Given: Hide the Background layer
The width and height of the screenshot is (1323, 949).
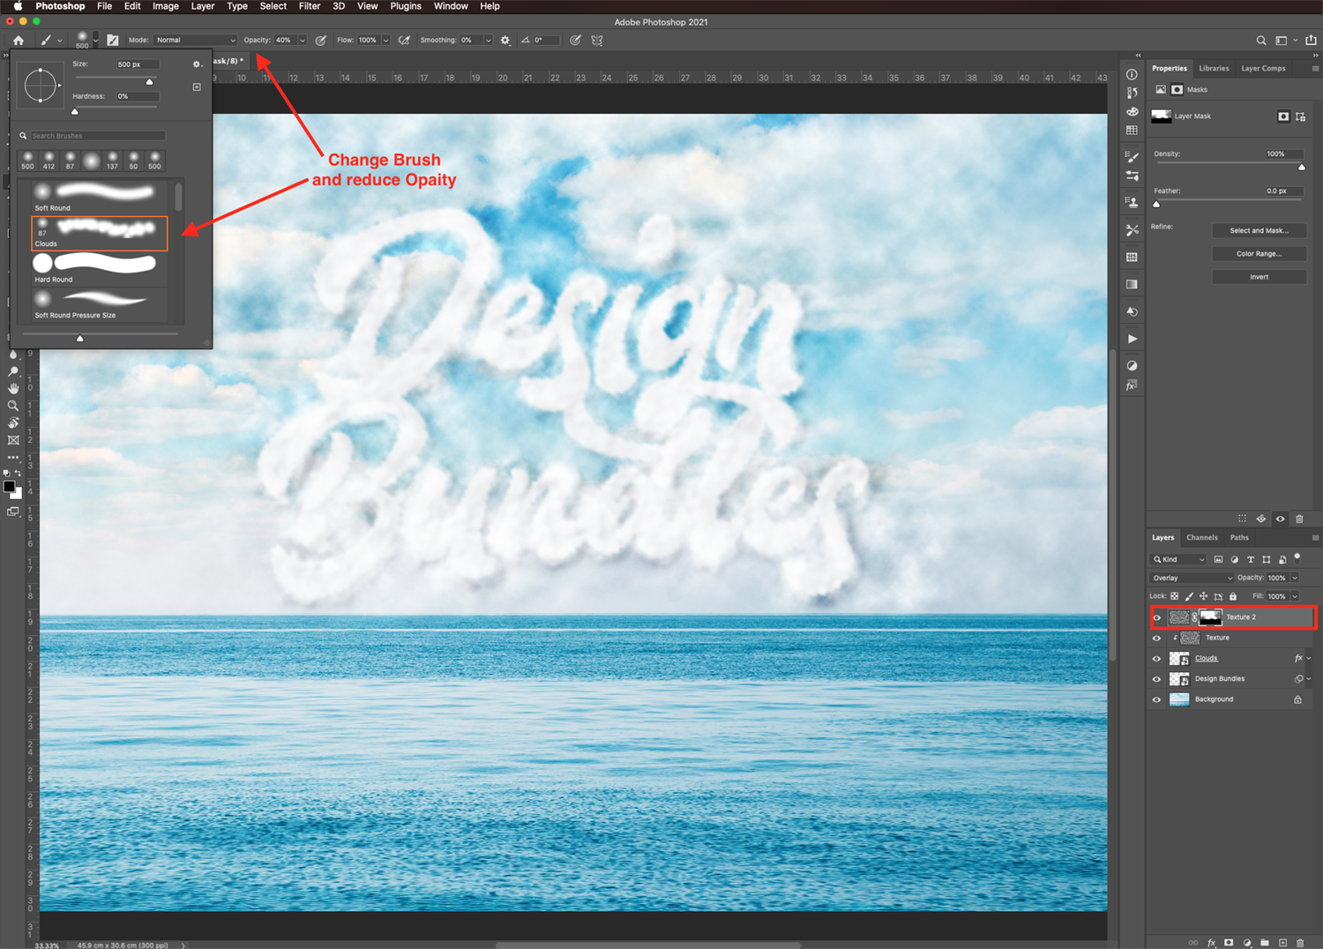Looking at the screenshot, I should pyautogui.click(x=1157, y=699).
